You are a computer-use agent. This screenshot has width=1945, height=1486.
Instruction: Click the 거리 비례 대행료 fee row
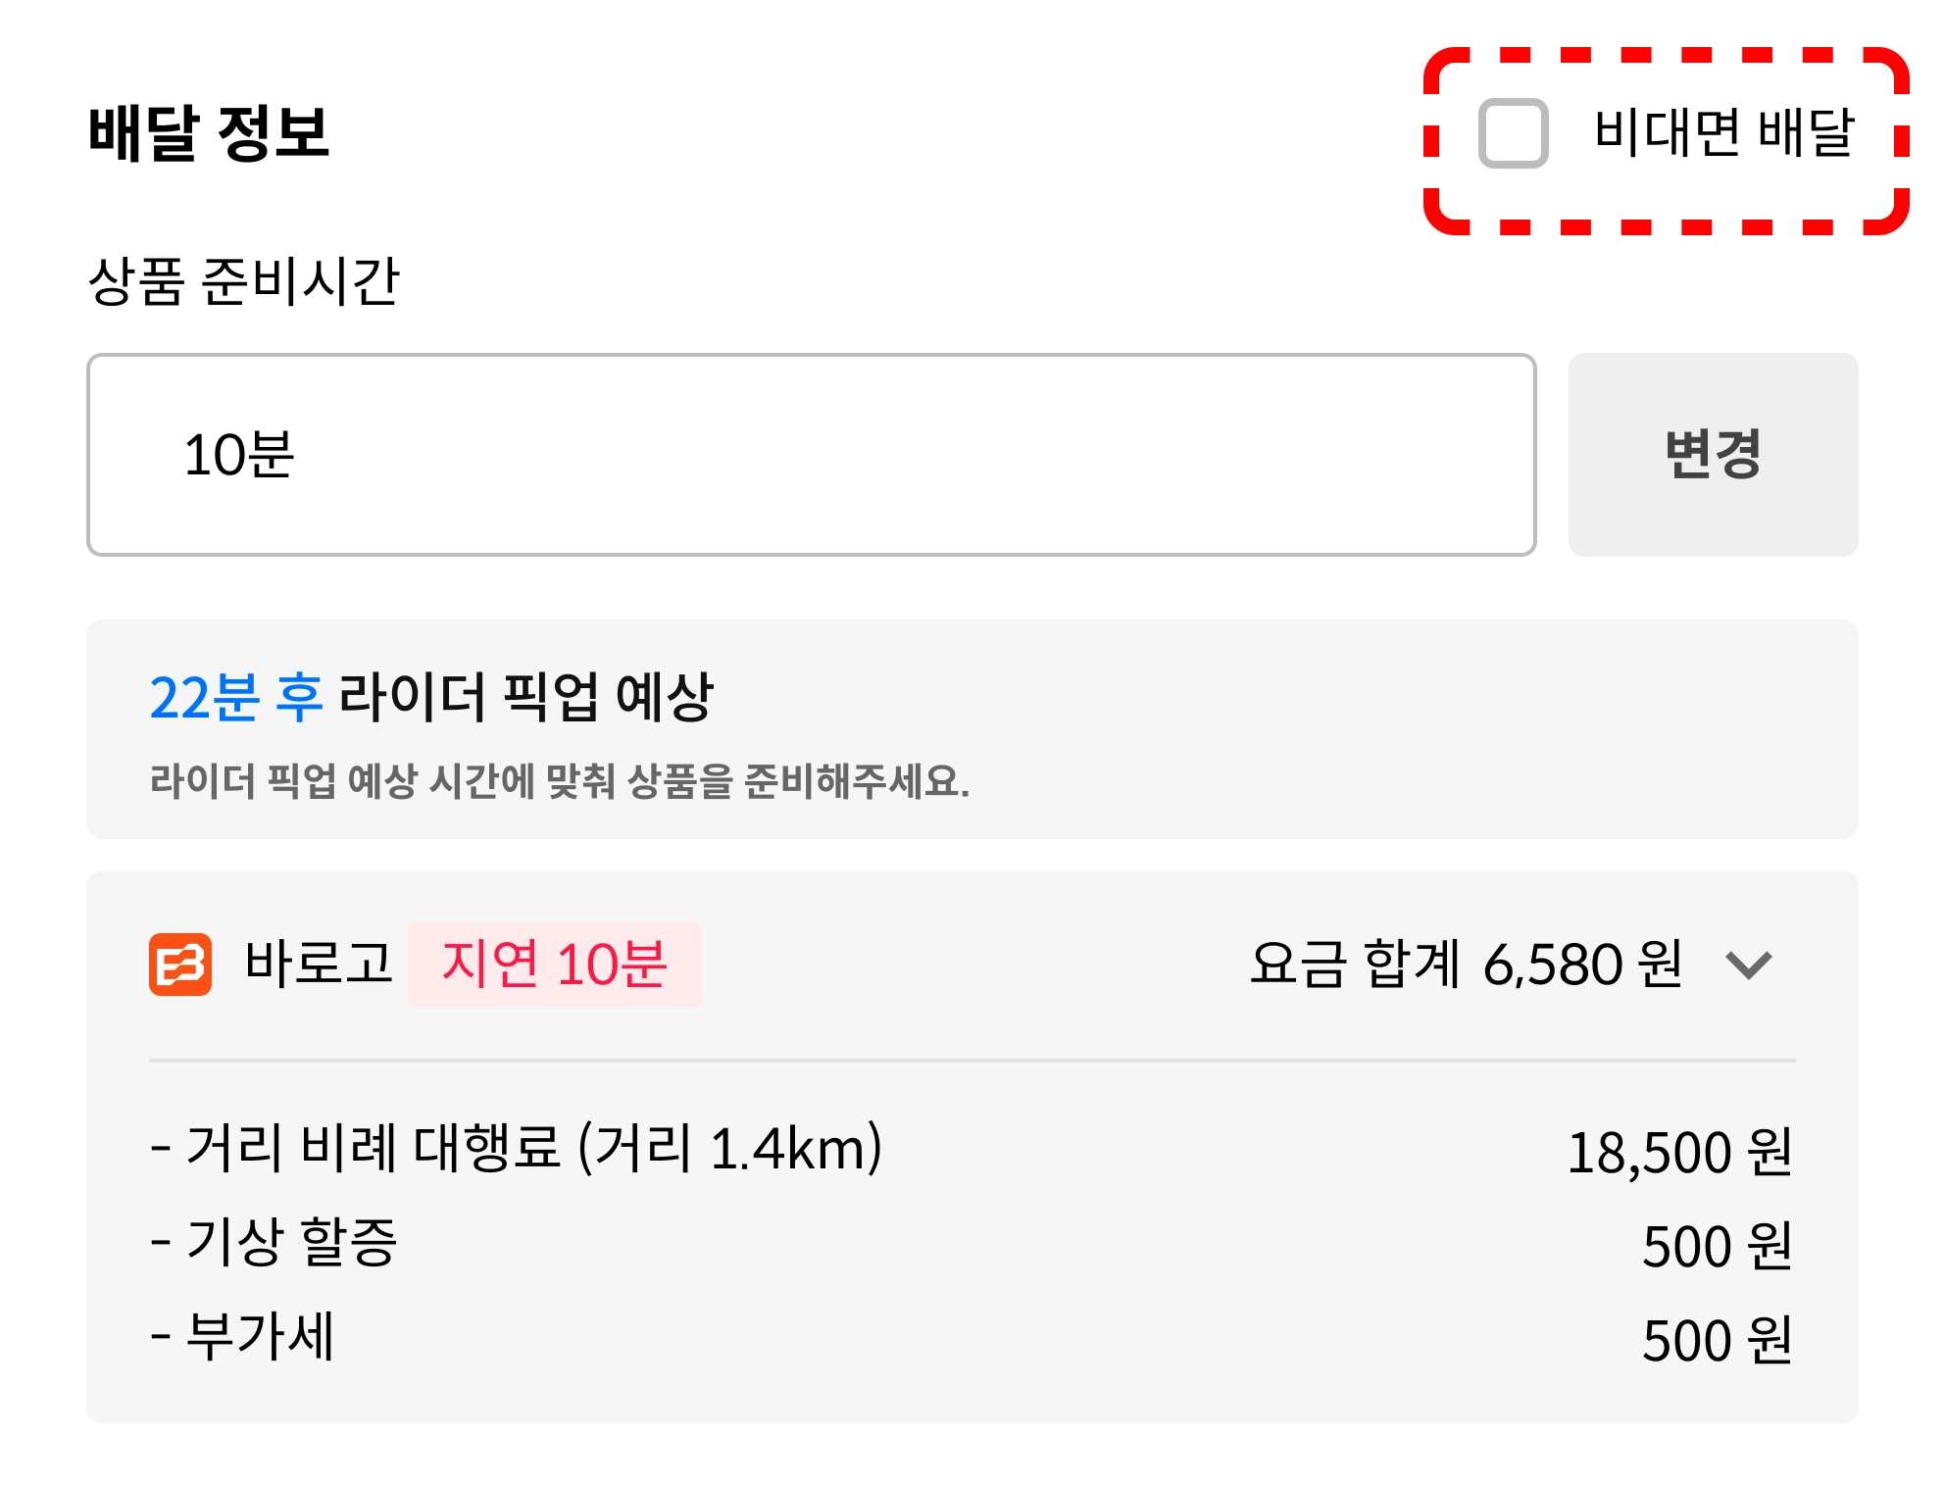click(x=517, y=1148)
